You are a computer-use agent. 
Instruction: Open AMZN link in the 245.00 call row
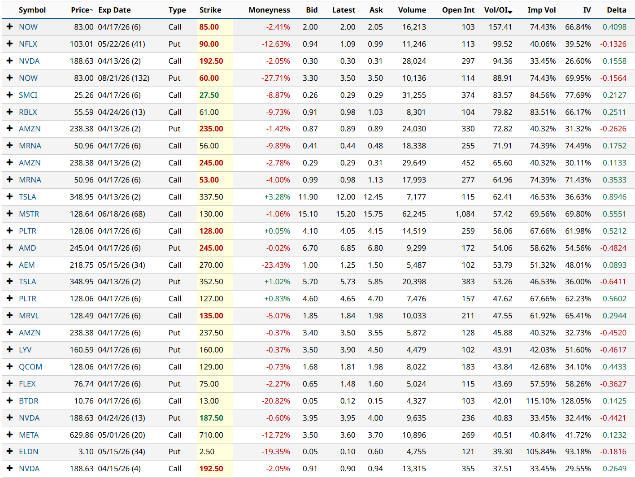pos(30,163)
